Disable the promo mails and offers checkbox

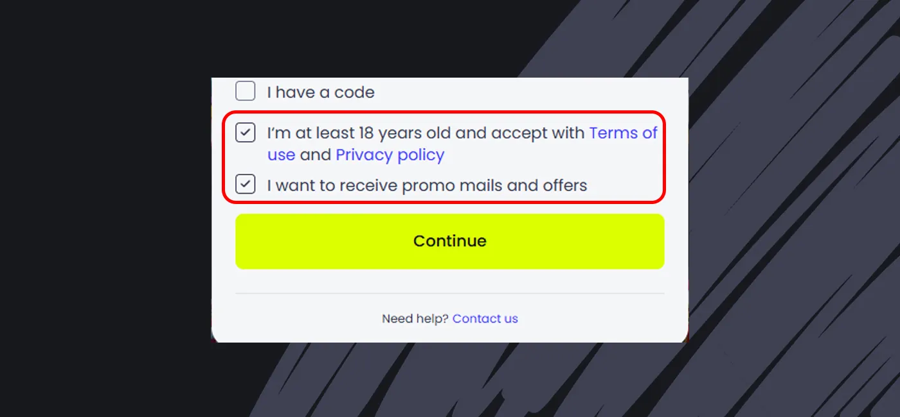pos(245,184)
